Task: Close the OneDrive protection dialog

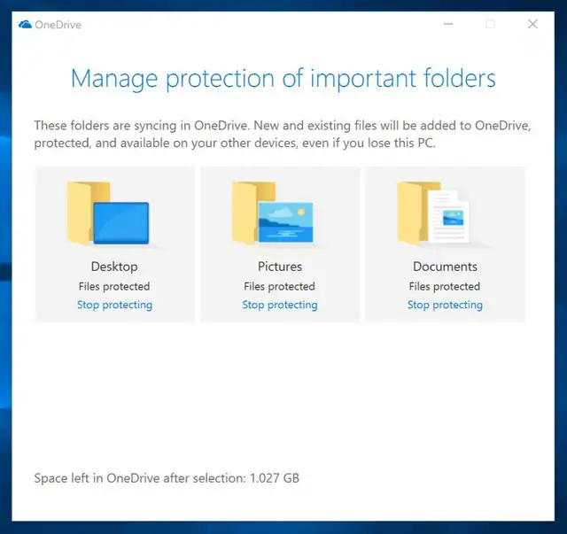Action: 532,25
